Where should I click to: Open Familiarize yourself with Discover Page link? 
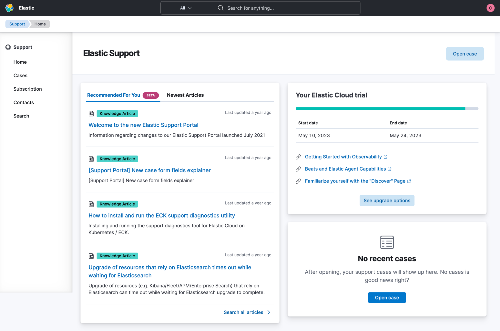355,181
